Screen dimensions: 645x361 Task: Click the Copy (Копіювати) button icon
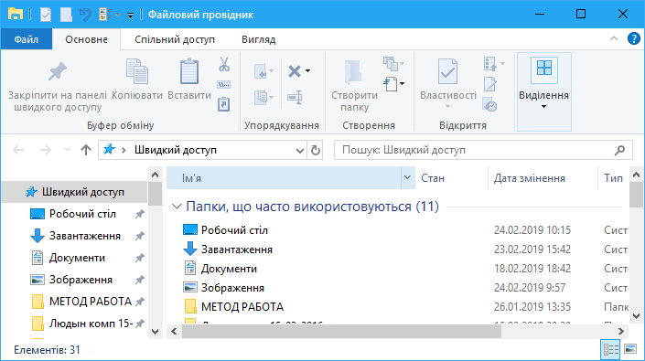[x=137, y=72]
